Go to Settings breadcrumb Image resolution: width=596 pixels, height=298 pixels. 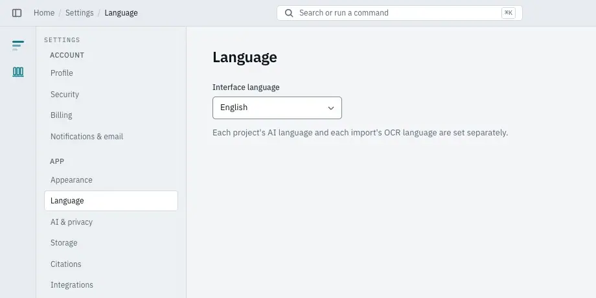point(80,13)
